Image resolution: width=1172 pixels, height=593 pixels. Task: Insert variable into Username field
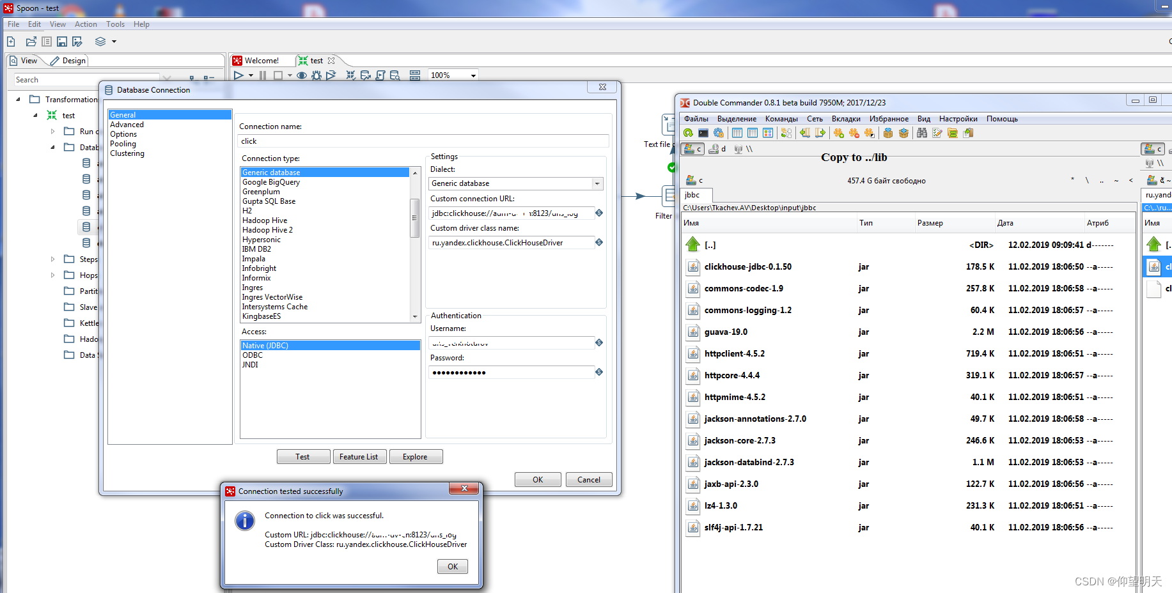tap(599, 343)
